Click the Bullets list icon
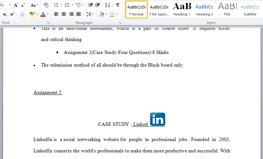The height and width of the screenshot is (159, 263). (x=56, y=5)
